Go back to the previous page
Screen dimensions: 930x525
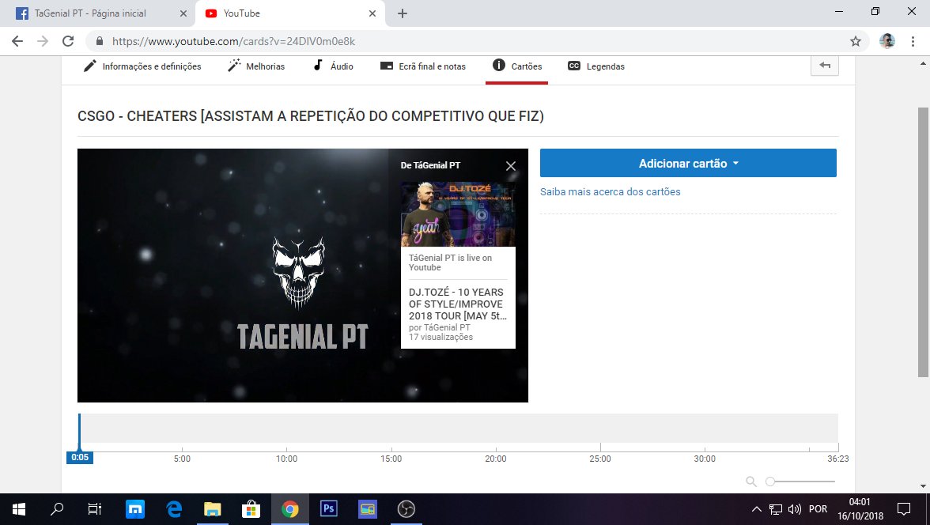(x=17, y=41)
